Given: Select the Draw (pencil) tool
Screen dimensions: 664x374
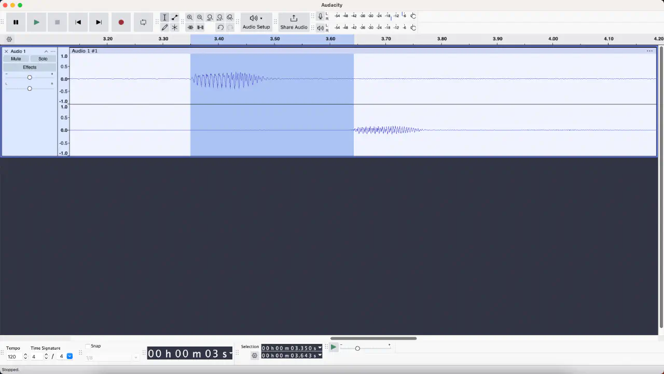Looking at the screenshot, I should [x=164, y=27].
